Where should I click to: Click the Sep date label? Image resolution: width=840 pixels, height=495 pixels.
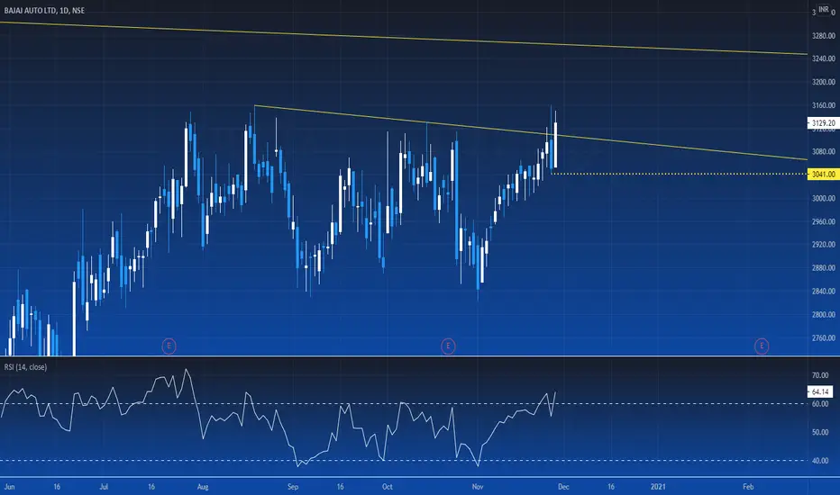[x=293, y=486]
